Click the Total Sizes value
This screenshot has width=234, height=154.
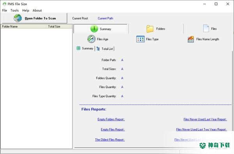point(122,69)
